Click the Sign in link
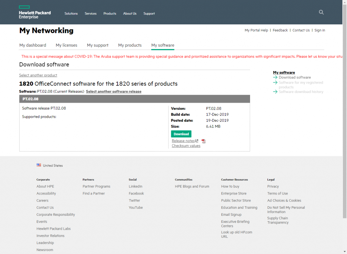This screenshot has width=347, height=254. [320, 30]
